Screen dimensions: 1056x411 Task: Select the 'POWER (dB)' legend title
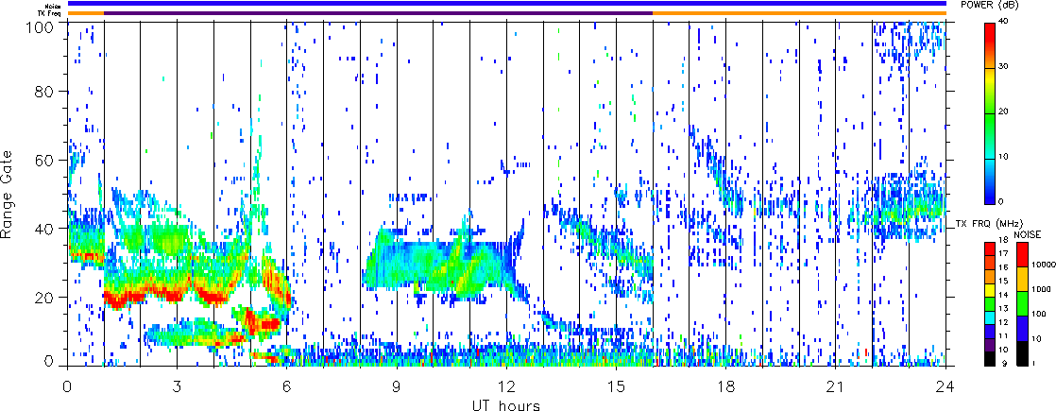(990, 5)
